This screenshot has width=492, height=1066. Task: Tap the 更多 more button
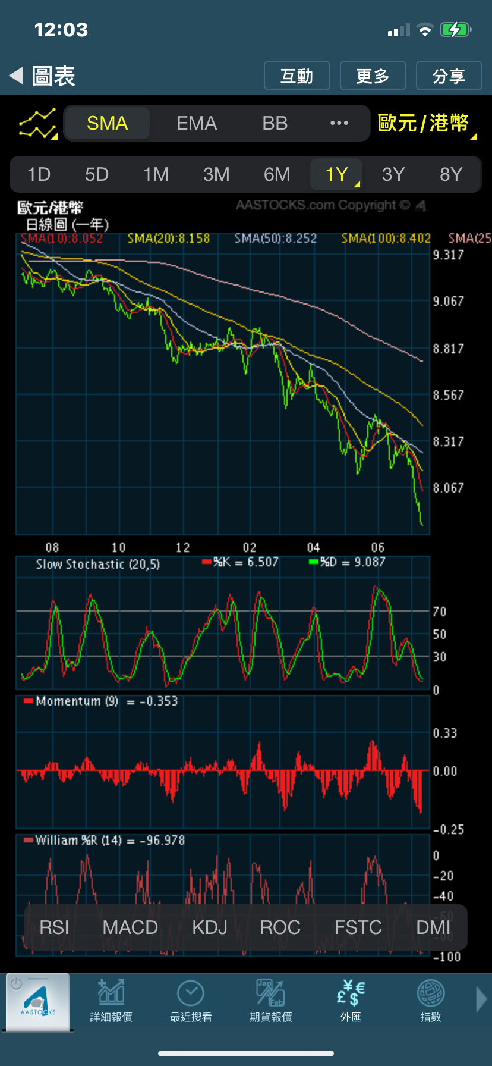373,76
